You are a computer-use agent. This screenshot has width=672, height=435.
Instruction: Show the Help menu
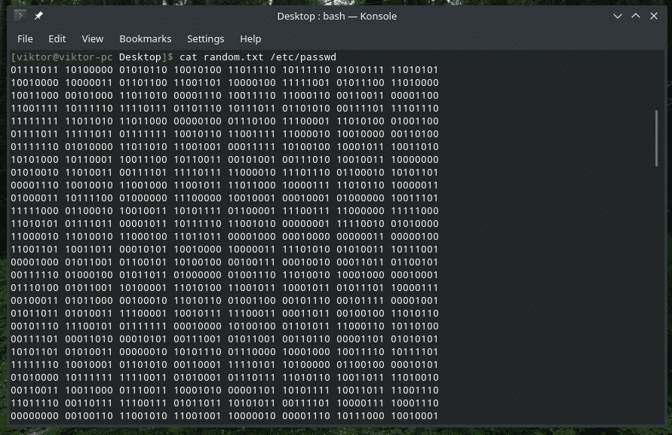(x=250, y=38)
